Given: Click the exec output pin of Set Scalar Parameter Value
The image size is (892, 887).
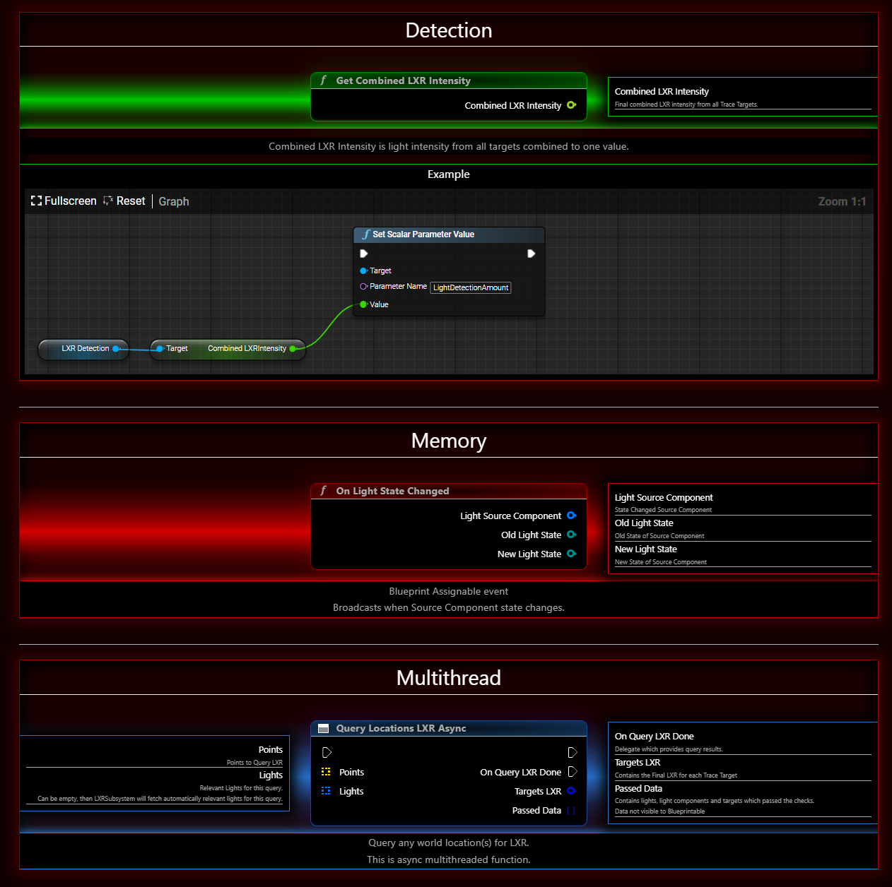Looking at the screenshot, I should [532, 254].
